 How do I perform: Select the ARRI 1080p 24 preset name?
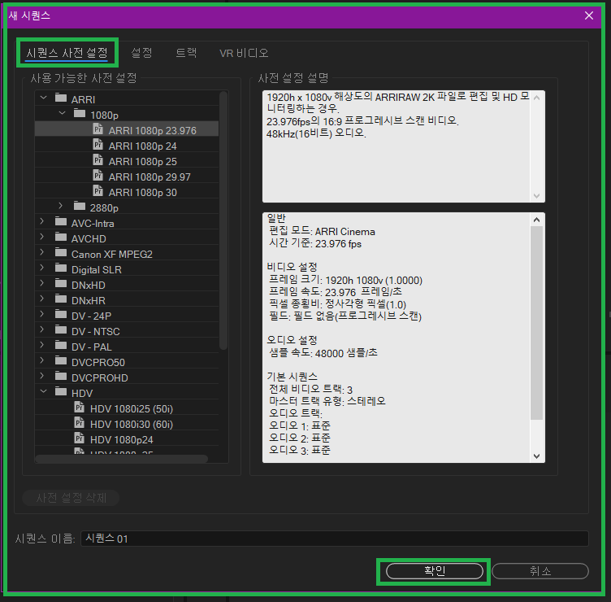(143, 146)
